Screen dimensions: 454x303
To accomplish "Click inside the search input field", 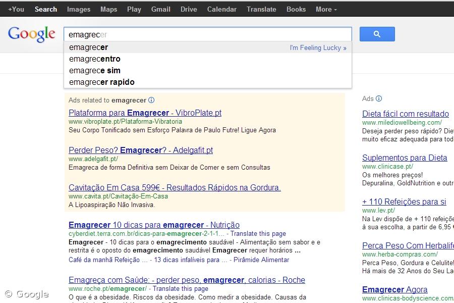I will (x=202, y=34).
